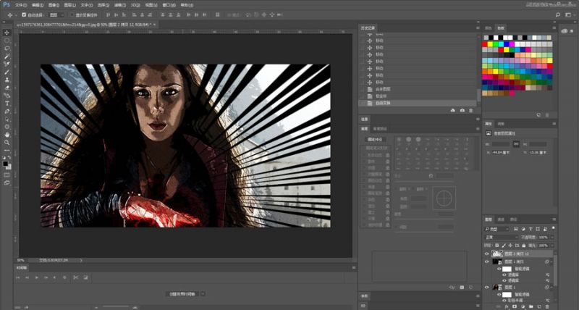Image resolution: width=579 pixels, height=310 pixels.
Task: Click the Create Video Timeline button
Action: (181, 293)
